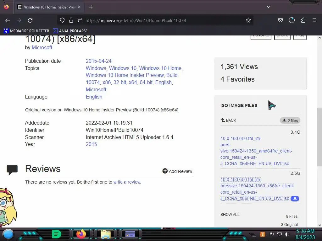Open the Windows 10 Home topic link
The height and width of the screenshot is (241, 322).
pos(160,68)
